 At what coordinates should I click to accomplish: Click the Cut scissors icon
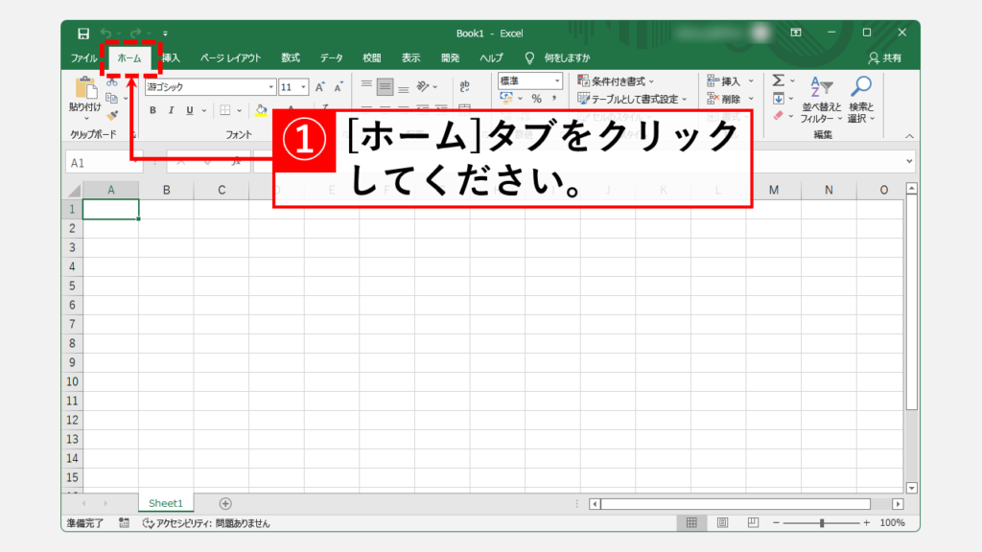112,83
